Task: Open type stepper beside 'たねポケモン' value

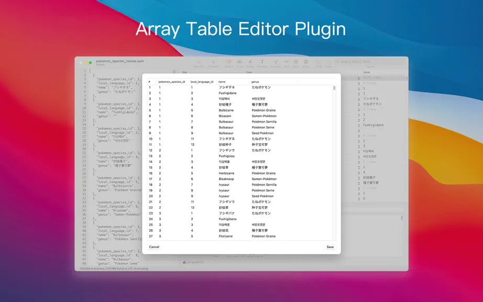Action: [359, 104]
